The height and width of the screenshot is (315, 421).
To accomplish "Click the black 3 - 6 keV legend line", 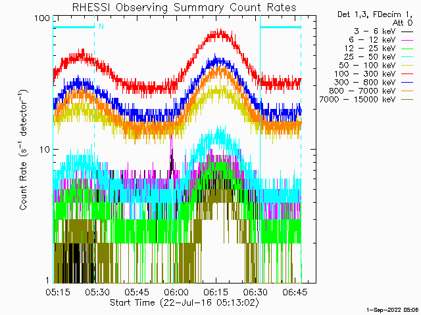I will [407, 32].
